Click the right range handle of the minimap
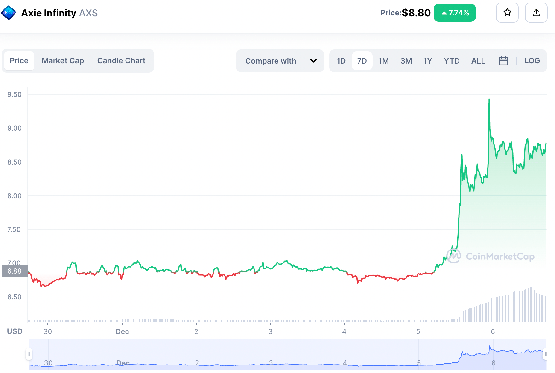Viewport: 555px width, 373px height. coord(546,353)
